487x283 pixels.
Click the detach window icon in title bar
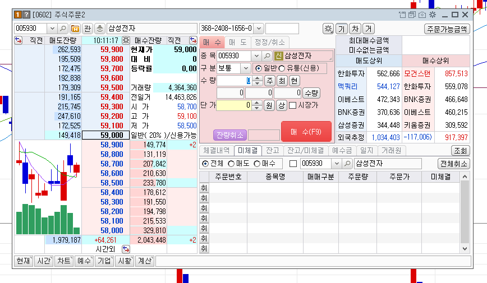[402, 15]
